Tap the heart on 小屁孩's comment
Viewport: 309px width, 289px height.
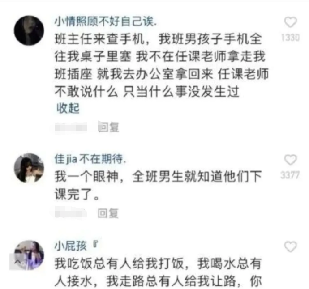click(290, 246)
